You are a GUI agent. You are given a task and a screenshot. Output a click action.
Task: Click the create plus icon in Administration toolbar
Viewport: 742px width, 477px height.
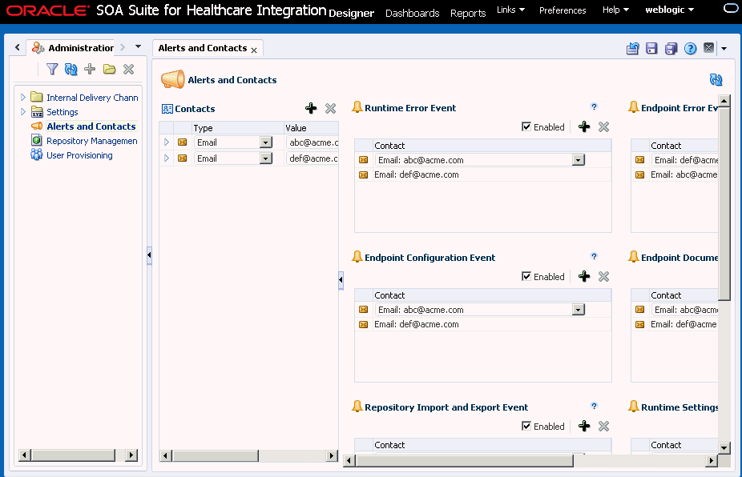tap(90, 70)
